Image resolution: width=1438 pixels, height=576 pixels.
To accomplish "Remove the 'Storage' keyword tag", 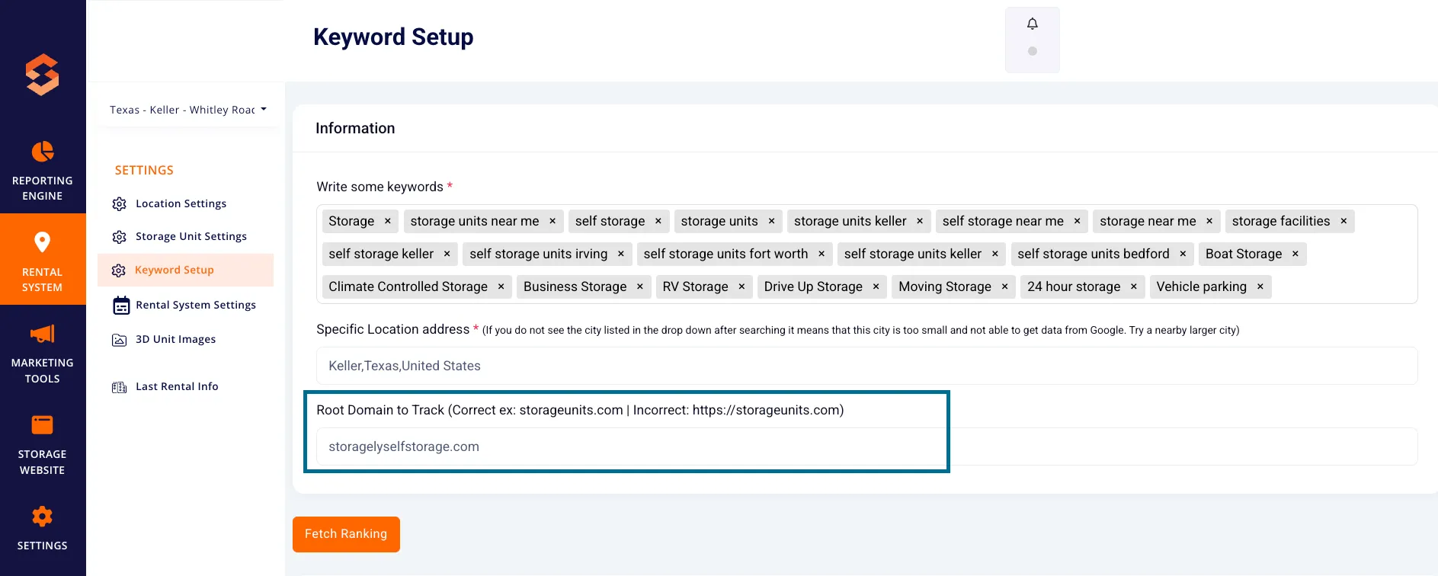I will tap(388, 221).
